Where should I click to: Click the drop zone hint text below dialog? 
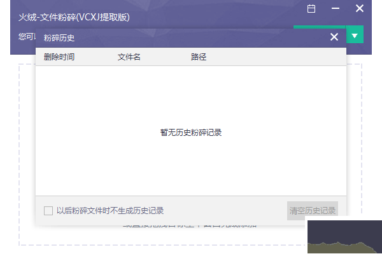point(191,224)
